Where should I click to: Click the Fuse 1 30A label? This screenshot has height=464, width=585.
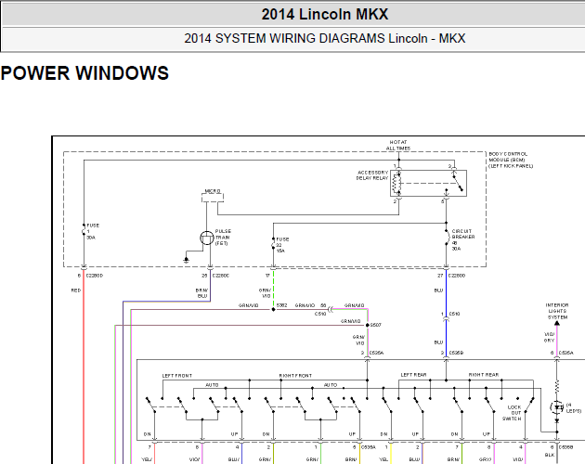tap(93, 231)
